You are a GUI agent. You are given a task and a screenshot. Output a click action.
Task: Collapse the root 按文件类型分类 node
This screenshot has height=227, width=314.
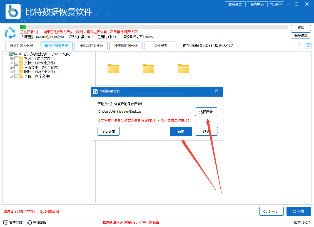coord(6,54)
